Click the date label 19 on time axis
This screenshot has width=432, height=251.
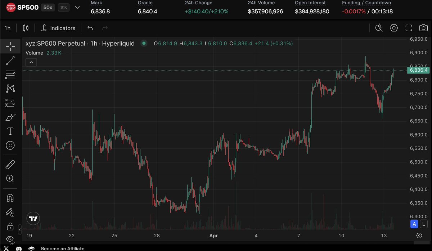pyautogui.click(x=29, y=236)
